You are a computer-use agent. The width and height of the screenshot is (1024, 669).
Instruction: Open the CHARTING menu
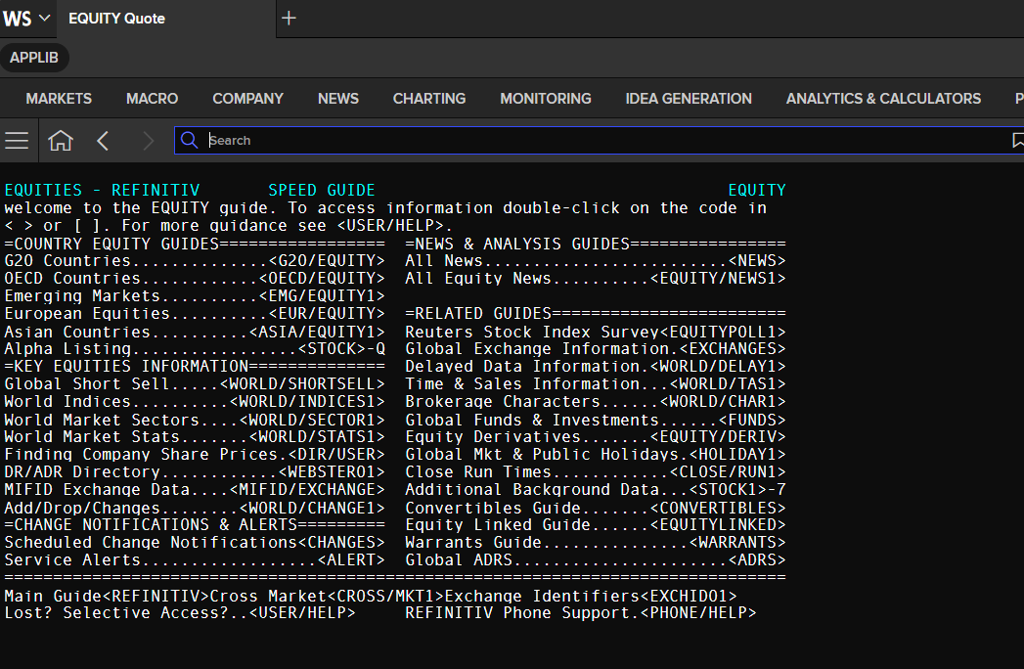pyautogui.click(x=429, y=99)
